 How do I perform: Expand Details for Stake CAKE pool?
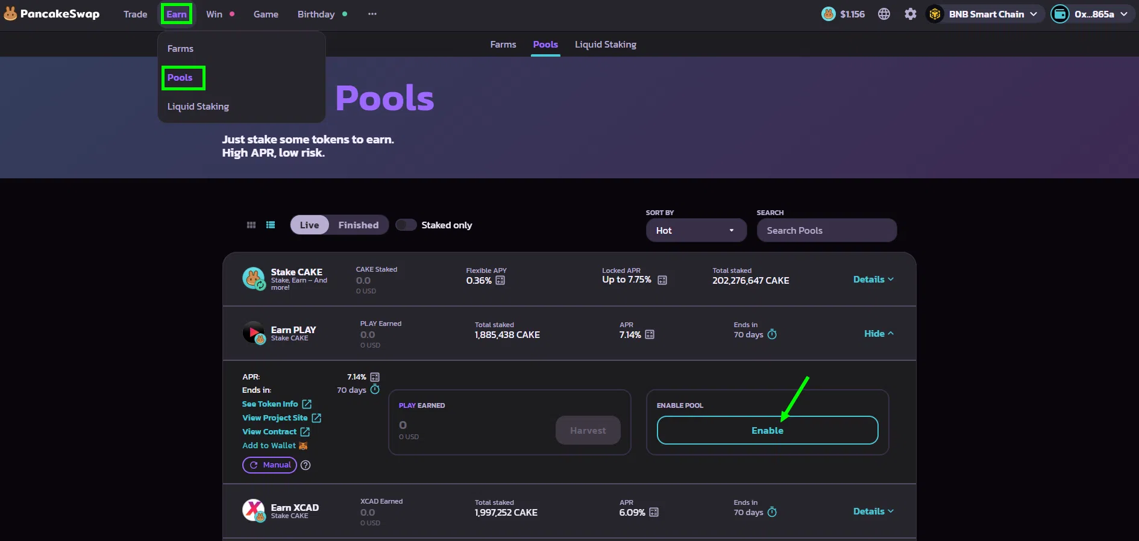(873, 279)
